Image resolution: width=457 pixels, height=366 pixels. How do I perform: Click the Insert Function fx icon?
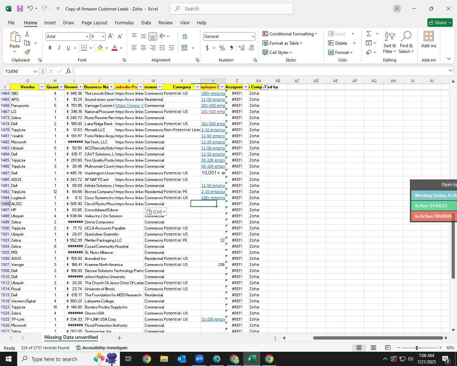[x=69, y=71]
